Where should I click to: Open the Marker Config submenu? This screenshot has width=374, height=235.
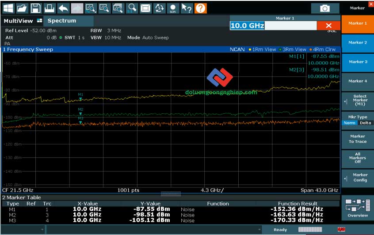pos(358,178)
